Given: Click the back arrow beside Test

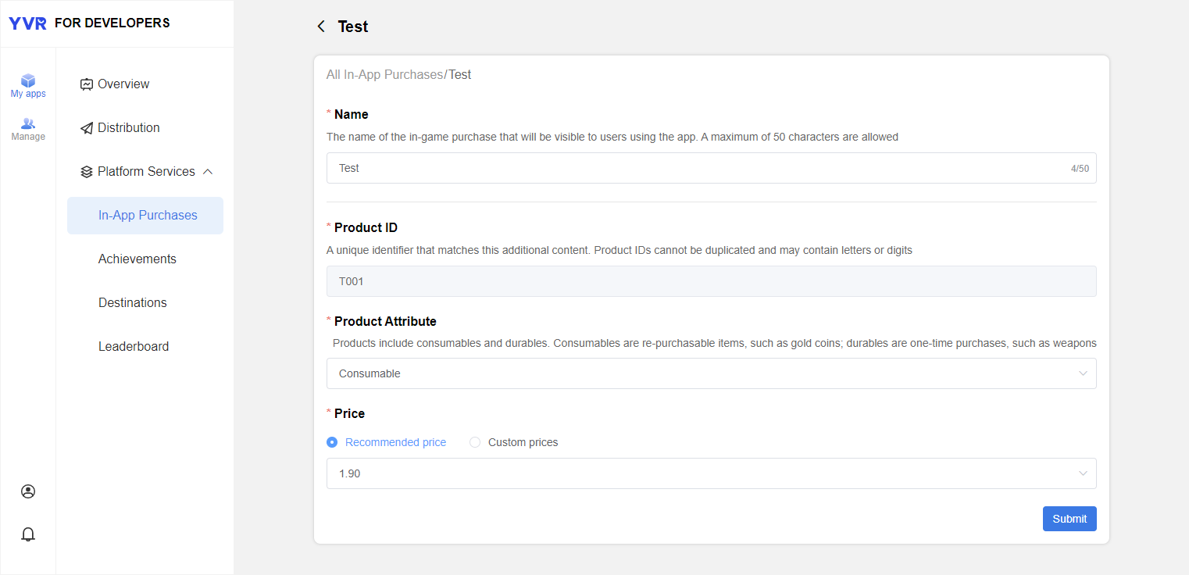Looking at the screenshot, I should point(321,27).
